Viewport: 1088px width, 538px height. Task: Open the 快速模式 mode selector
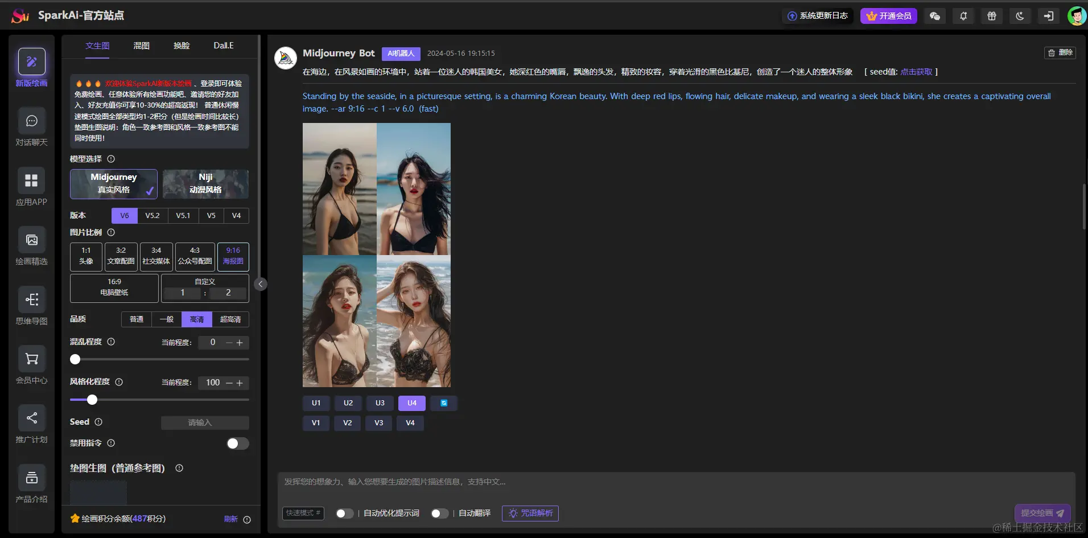tap(303, 513)
